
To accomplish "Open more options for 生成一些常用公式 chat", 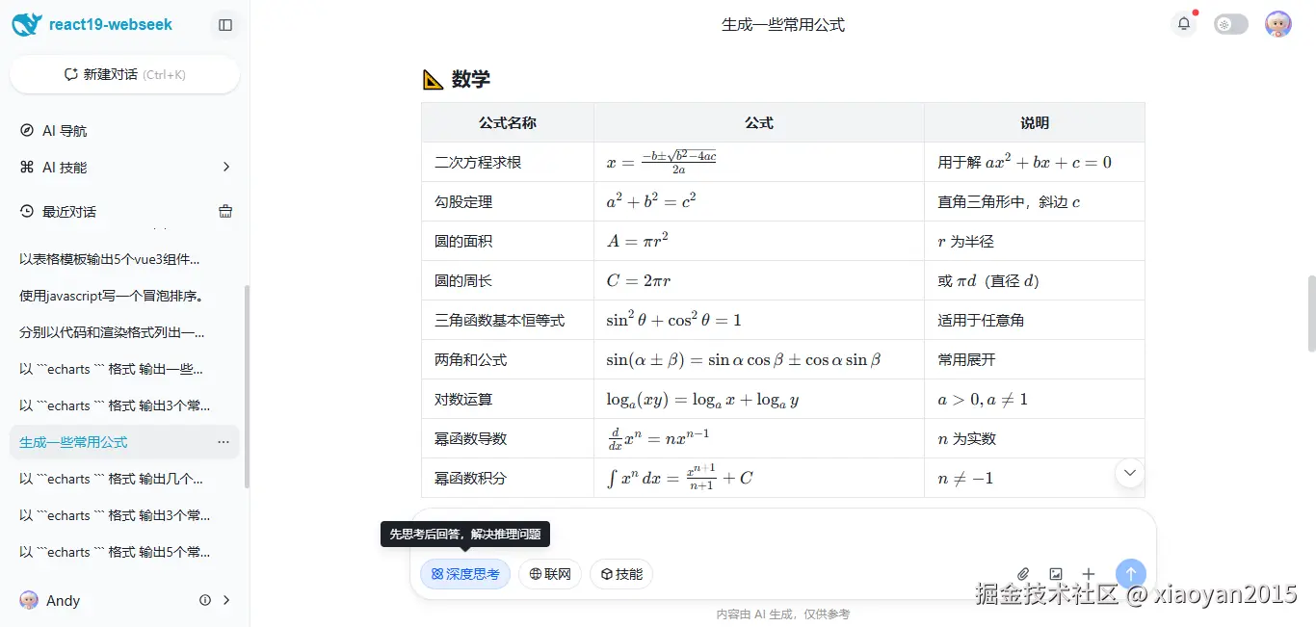I will coord(224,442).
